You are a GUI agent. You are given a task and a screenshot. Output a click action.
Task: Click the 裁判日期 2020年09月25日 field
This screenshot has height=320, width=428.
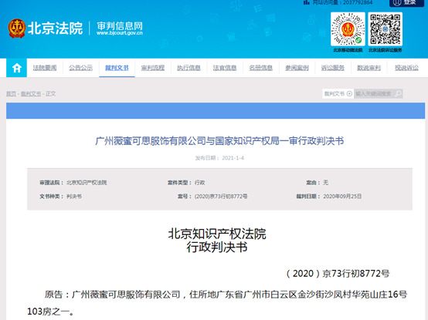tap(329, 197)
